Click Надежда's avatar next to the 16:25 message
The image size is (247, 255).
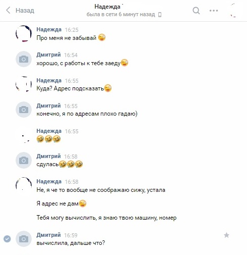click(x=24, y=33)
